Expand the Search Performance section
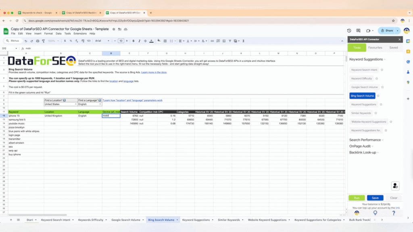Screen dimensions: 413x232 pos(366,140)
